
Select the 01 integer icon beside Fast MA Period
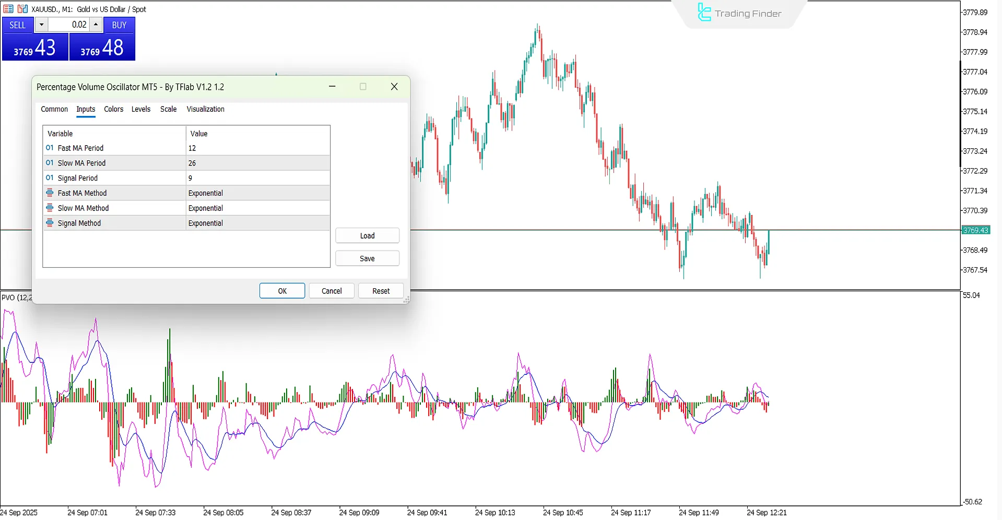(x=50, y=148)
